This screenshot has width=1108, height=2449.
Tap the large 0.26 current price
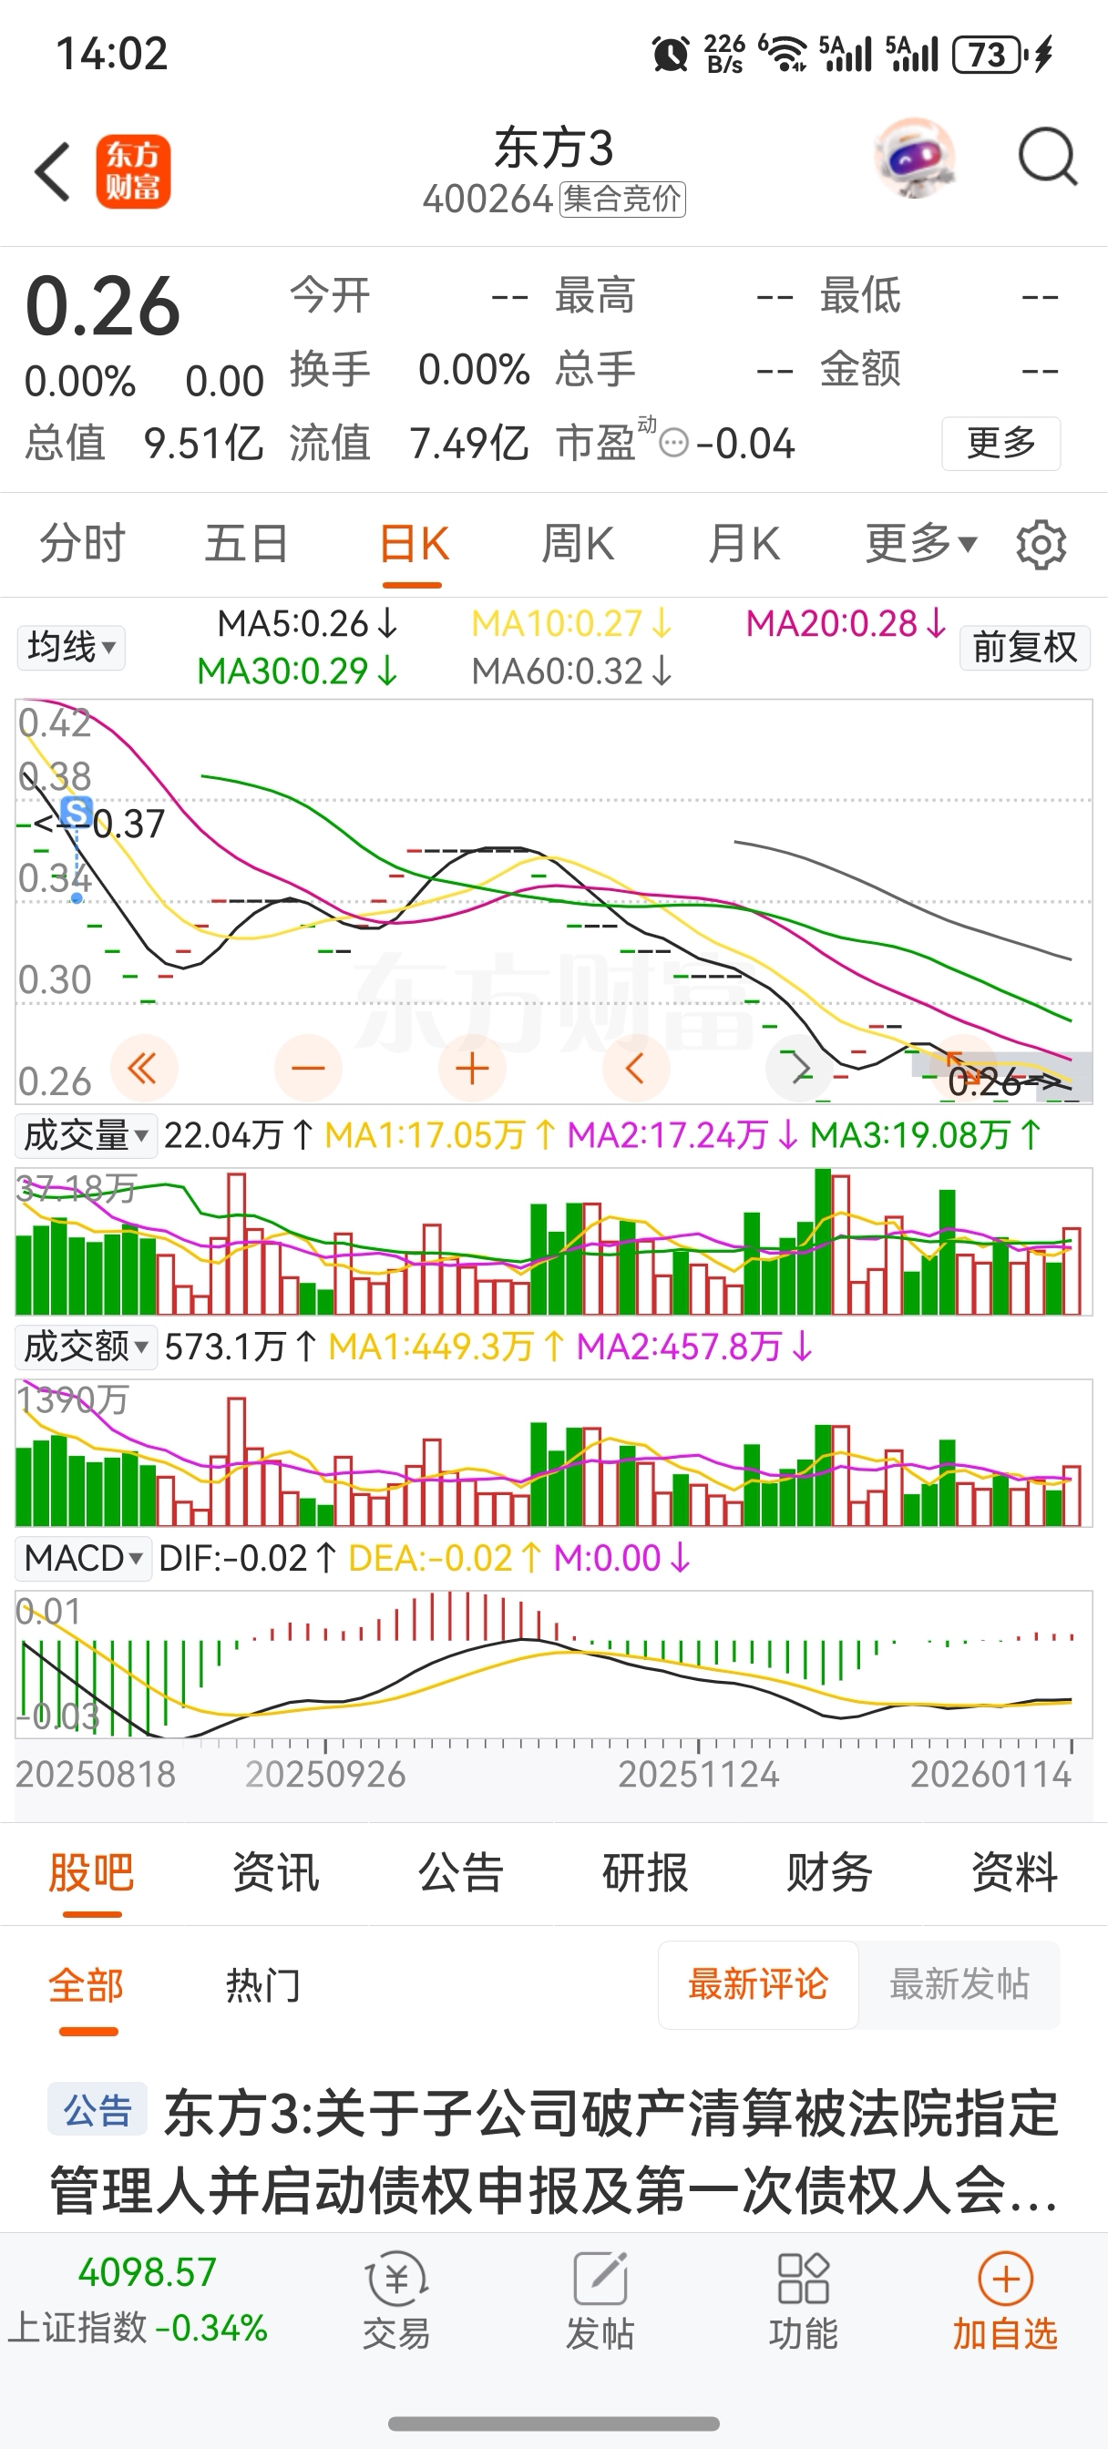(x=103, y=307)
